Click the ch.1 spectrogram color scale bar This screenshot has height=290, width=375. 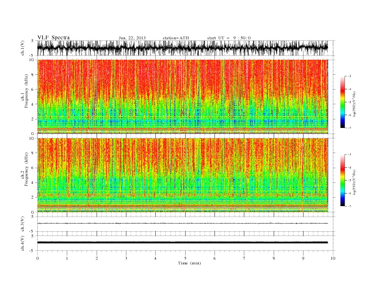click(342, 102)
